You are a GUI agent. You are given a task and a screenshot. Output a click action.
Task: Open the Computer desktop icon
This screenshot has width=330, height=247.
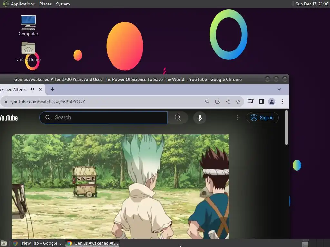(28, 25)
